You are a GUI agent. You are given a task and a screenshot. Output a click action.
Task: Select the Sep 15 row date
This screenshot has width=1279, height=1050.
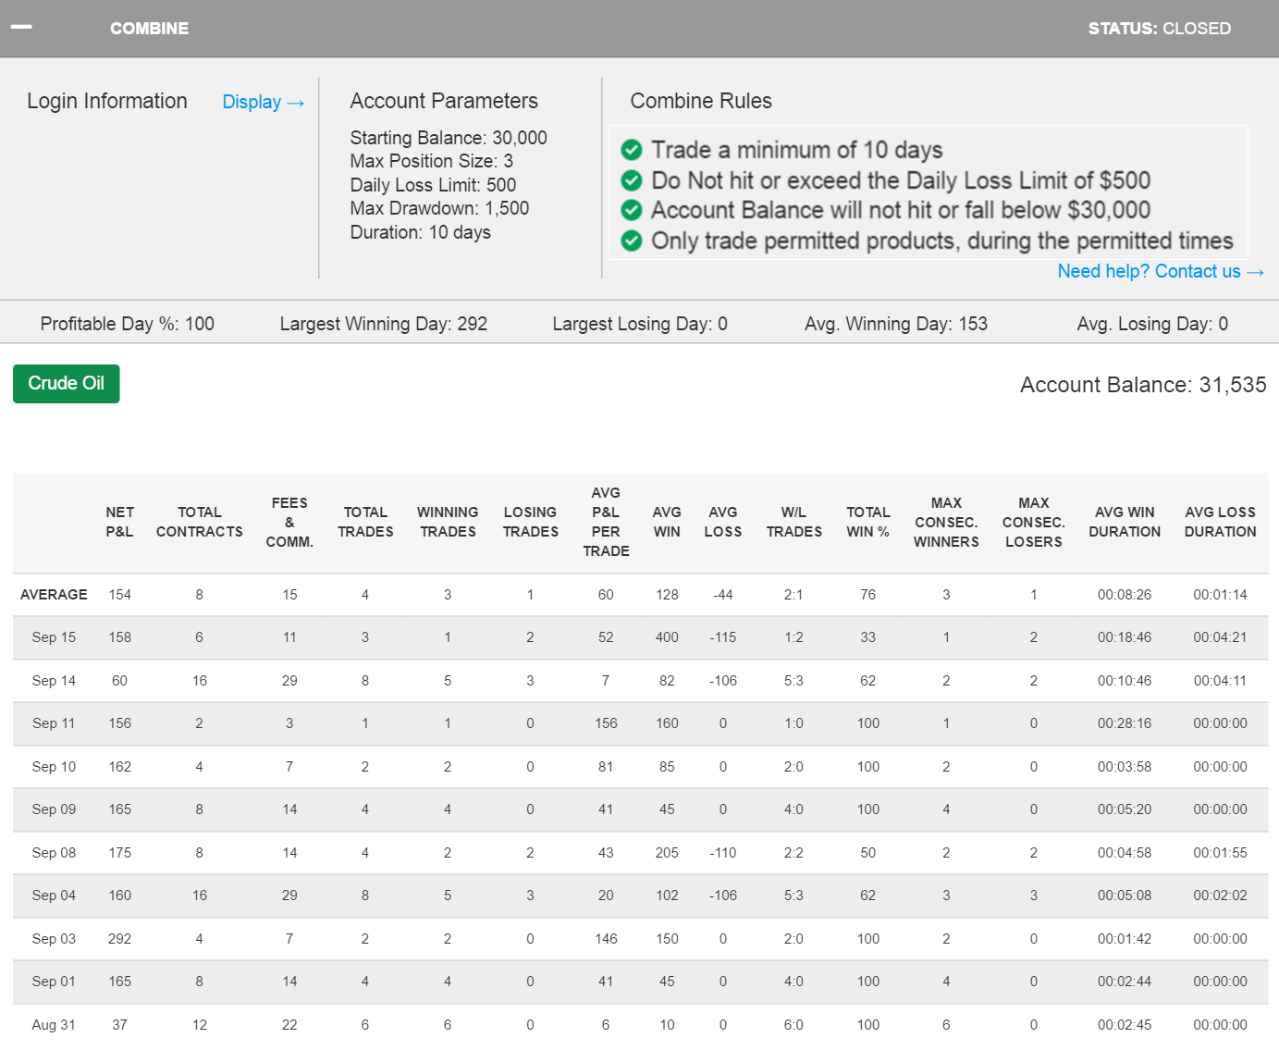click(x=54, y=637)
